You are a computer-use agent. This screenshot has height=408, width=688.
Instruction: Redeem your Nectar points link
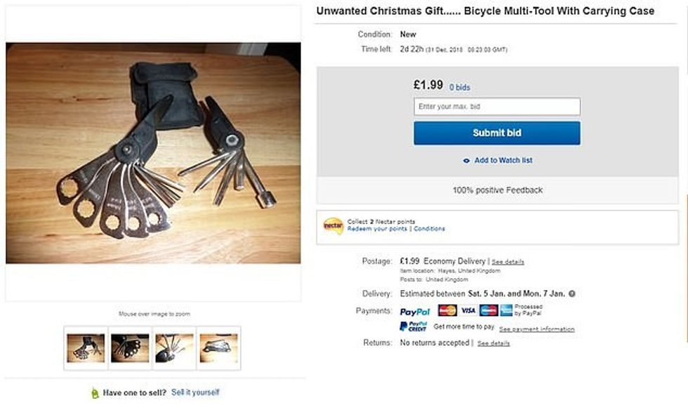[x=377, y=229]
